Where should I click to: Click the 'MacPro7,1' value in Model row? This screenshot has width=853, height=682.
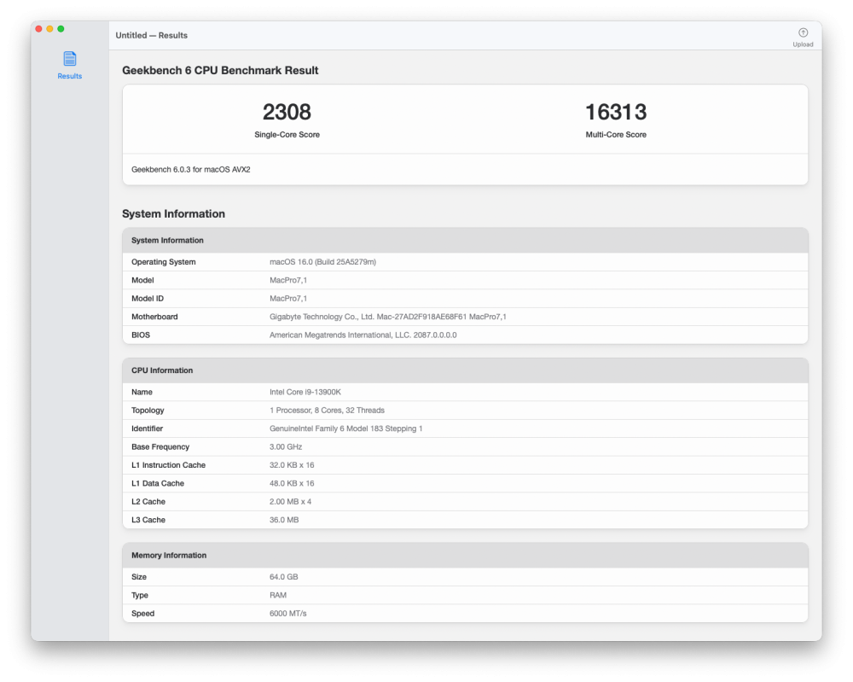(288, 280)
